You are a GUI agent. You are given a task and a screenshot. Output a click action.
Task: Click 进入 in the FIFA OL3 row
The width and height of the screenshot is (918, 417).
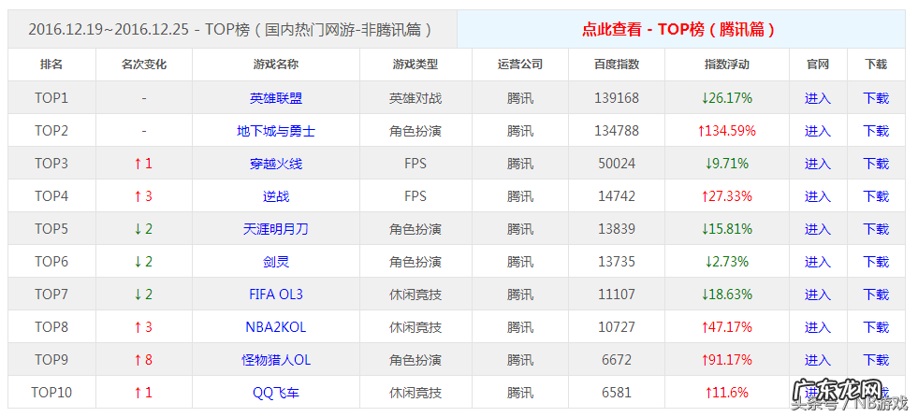point(817,295)
